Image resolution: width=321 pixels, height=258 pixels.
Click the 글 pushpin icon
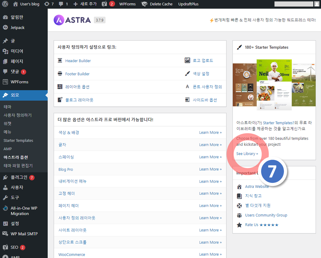click(5, 41)
